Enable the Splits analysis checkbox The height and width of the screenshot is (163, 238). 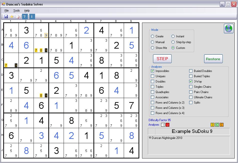(191, 103)
